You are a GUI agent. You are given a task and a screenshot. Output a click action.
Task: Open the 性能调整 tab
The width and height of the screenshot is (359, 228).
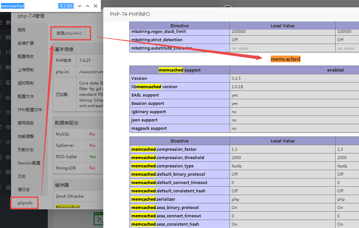tap(26, 136)
